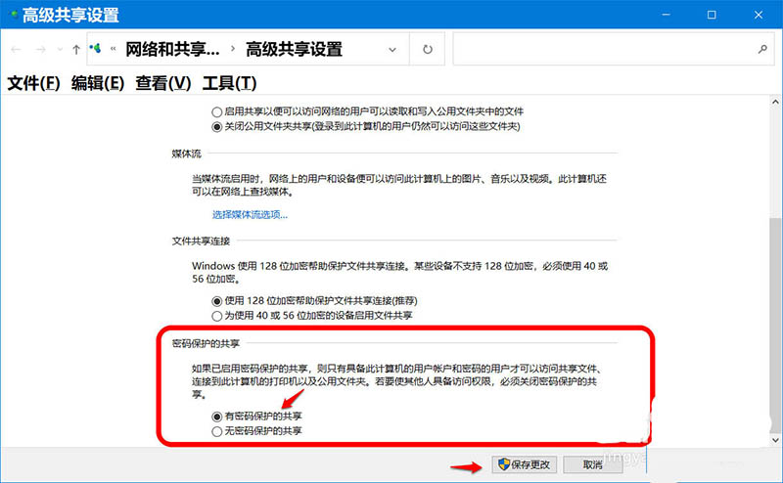
Task: Minimize the 高级共享设置 window
Action: (666, 15)
